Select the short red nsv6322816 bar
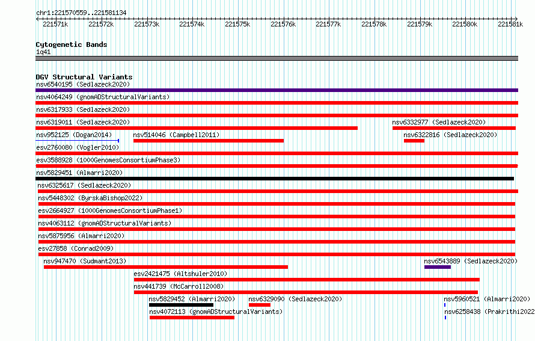The image size is (535, 341). [414, 141]
